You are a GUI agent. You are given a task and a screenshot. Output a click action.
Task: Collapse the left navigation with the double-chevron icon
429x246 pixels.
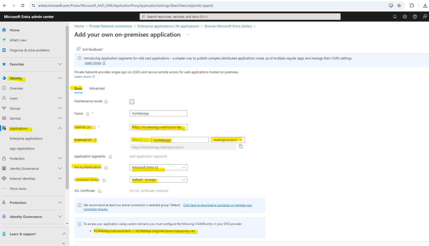(x=63, y=243)
